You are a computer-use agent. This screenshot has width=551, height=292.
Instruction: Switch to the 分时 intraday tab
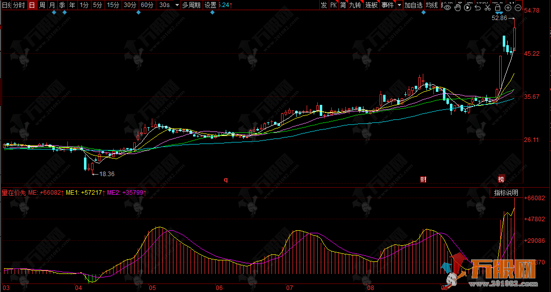pyautogui.click(x=18, y=5)
